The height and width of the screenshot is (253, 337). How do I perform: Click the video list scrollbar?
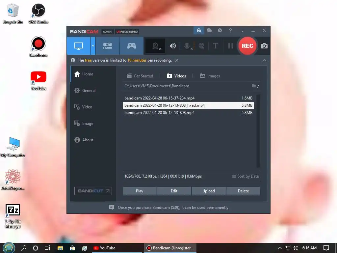(x=258, y=131)
